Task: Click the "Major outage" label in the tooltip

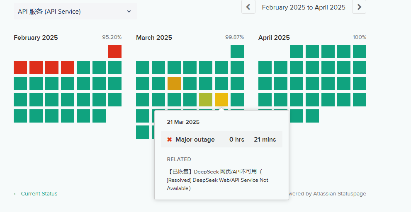Action: [195, 140]
